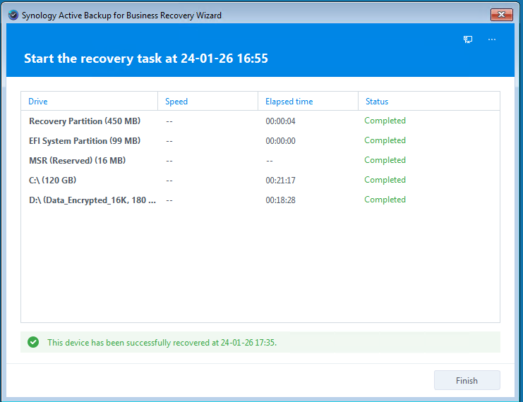
Task: Select the Recovery Partition (450 MB) row
Action: point(260,121)
